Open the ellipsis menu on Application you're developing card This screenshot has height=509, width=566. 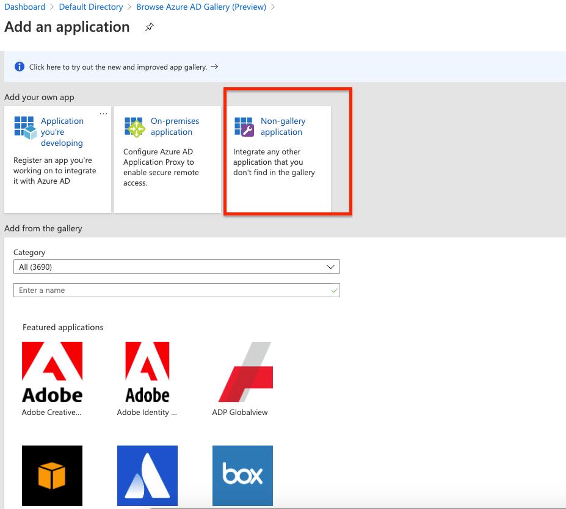(104, 114)
